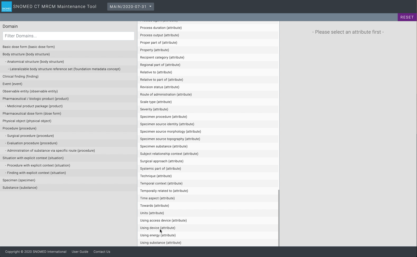Choose Relative to (attribute) row
Viewport: 417px width, 257px height.
(x=208, y=72)
